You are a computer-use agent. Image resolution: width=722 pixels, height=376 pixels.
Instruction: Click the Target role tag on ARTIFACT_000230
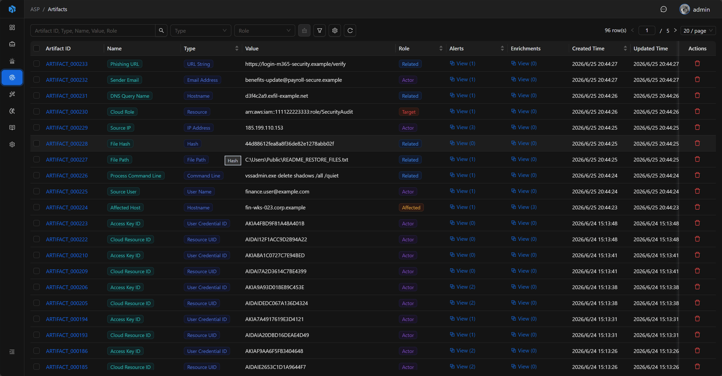pos(409,112)
